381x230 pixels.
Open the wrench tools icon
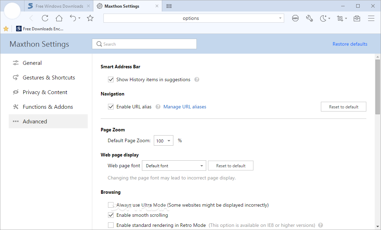pyautogui.click(x=309, y=18)
